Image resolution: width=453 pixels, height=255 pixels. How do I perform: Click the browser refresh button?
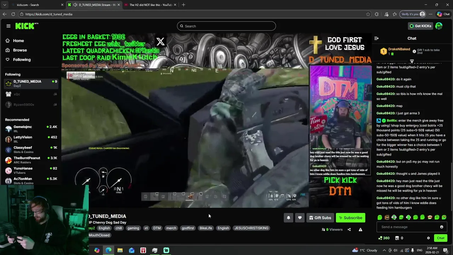click(x=13, y=14)
